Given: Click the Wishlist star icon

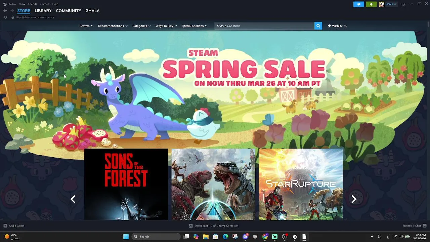Looking at the screenshot, I should (329, 26).
